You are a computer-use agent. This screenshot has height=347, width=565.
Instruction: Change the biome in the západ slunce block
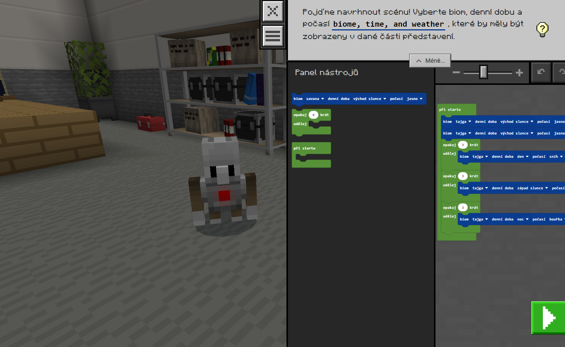coord(480,188)
